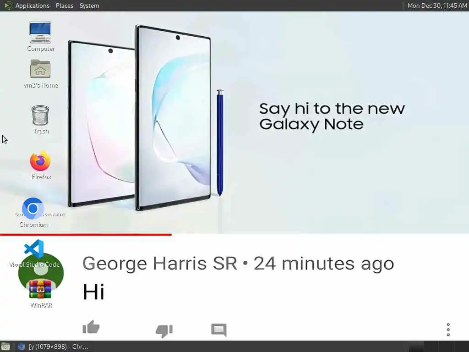Click the date and time clock
469x352 pixels.
point(437,5)
